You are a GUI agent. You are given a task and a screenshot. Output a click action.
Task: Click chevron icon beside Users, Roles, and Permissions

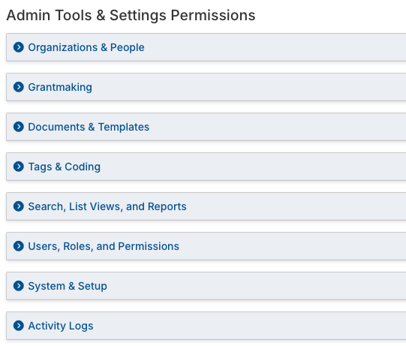(19, 246)
